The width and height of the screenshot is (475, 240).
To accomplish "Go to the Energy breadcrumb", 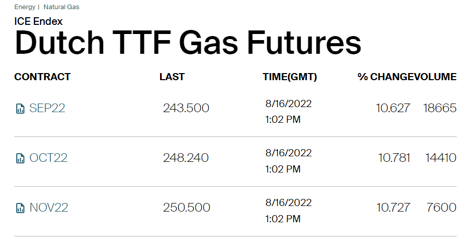I will pos(25,7).
